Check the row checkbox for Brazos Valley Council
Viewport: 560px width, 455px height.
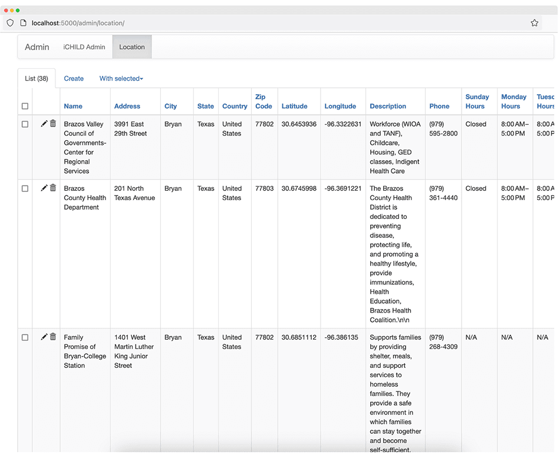[x=25, y=125]
